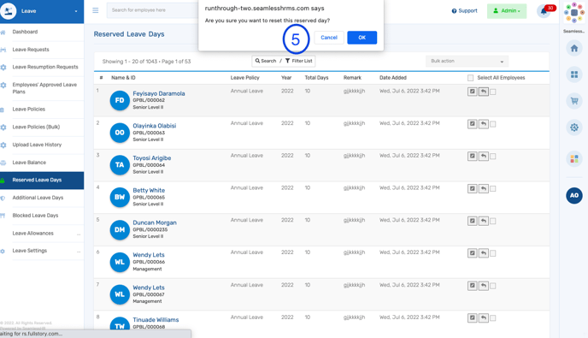This screenshot has height=338, width=588.
Task: Click the edit icon for Feyisayo Daramola
Action: pyautogui.click(x=472, y=92)
